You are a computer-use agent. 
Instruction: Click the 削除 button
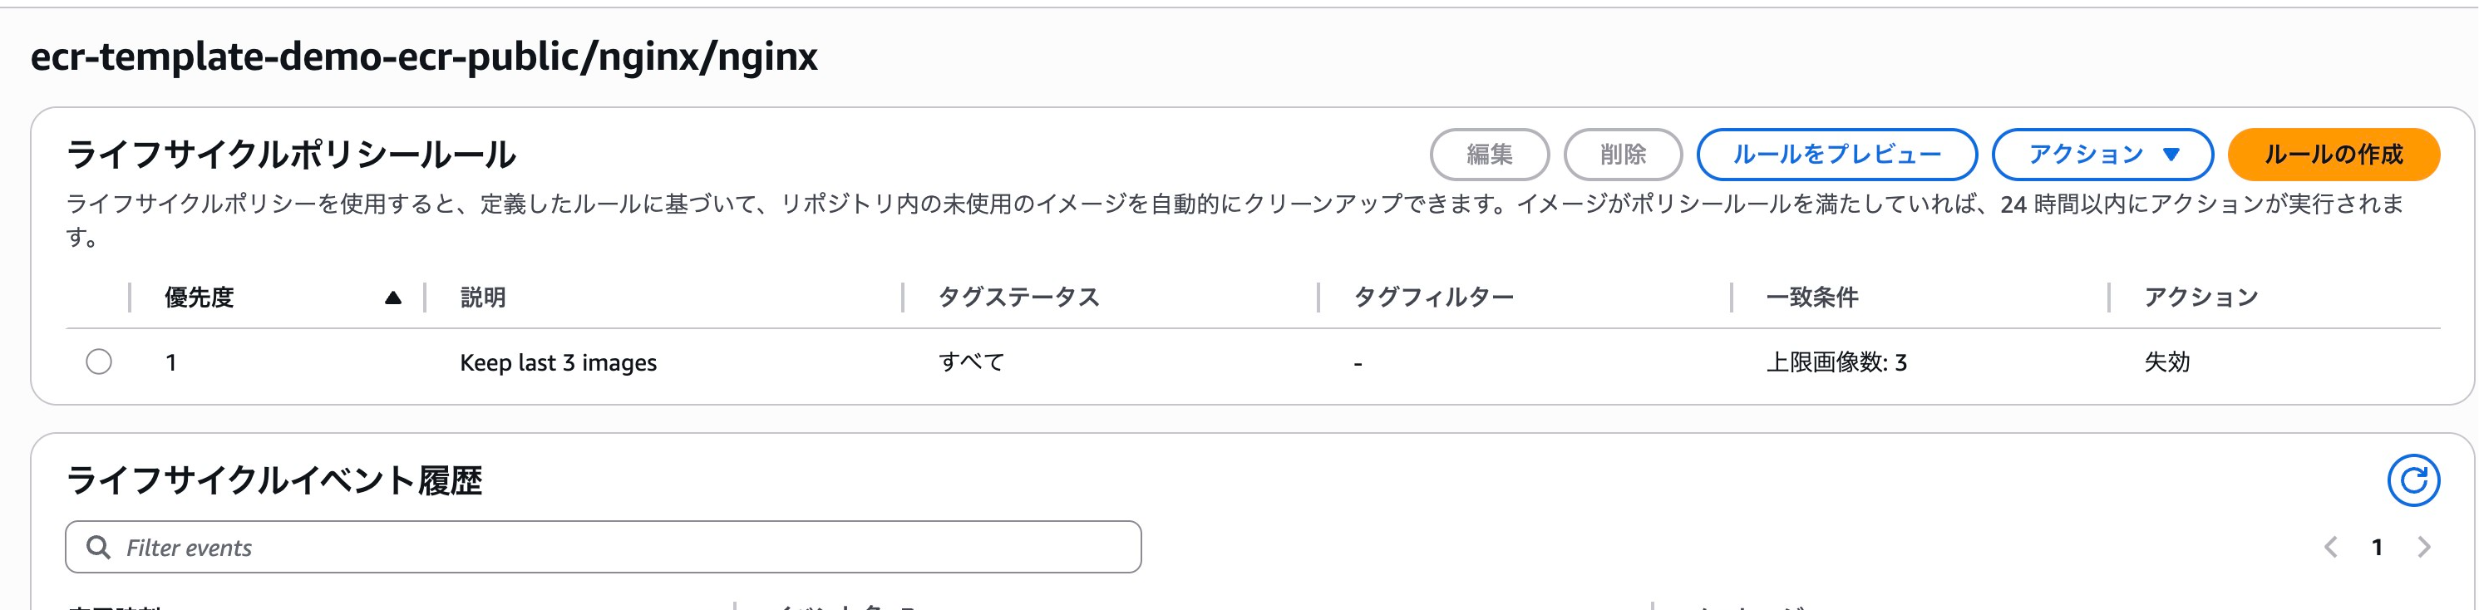1624,153
